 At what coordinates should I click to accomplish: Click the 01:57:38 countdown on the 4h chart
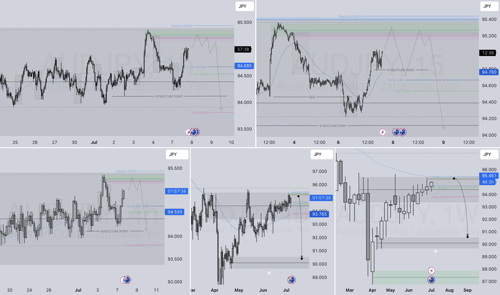click(177, 191)
